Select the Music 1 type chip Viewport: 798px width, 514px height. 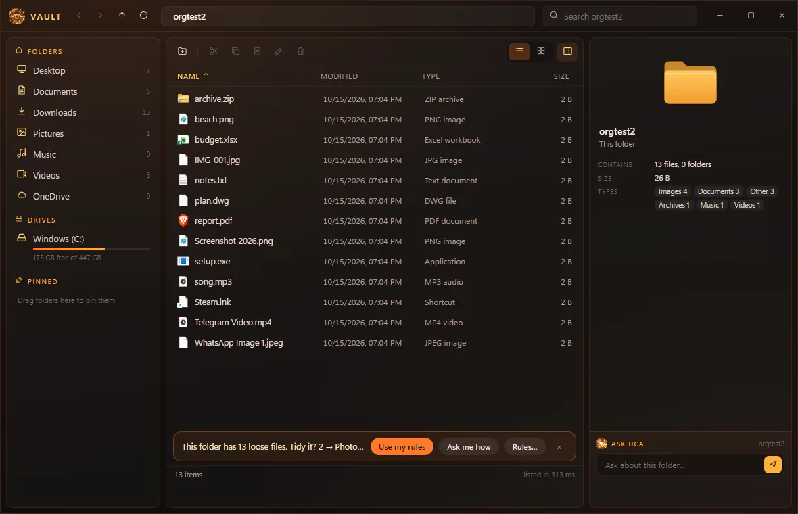[x=711, y=204]
